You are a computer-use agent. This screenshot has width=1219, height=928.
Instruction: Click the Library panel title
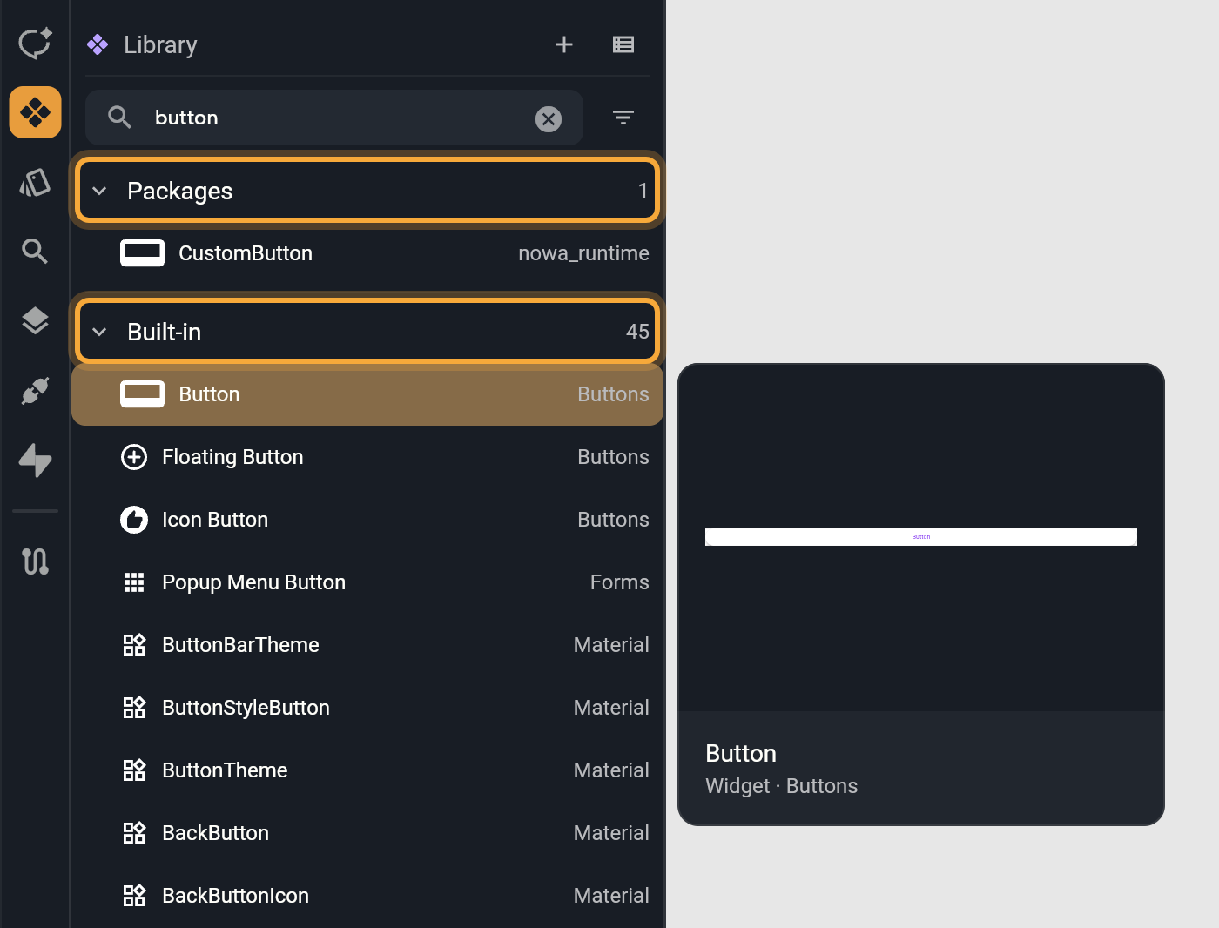click(x=160, y=44)
